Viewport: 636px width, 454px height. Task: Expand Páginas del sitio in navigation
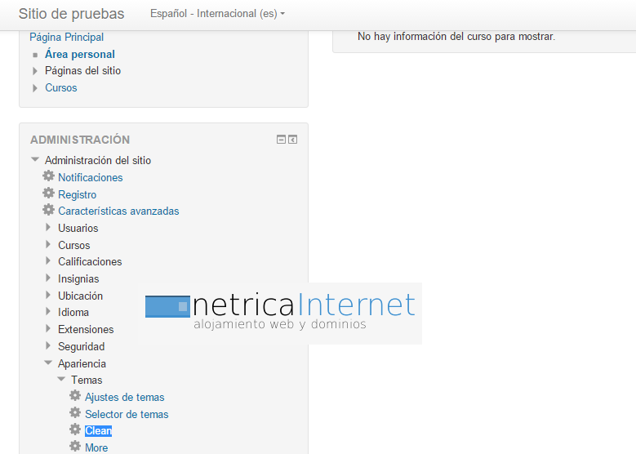coord(35,71)
